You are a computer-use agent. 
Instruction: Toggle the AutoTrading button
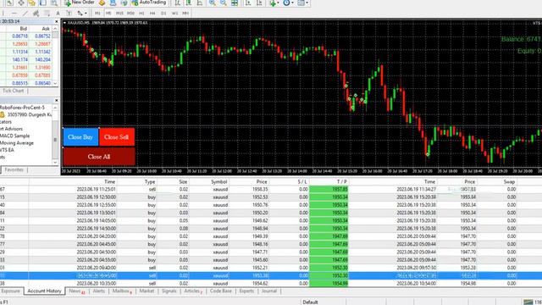click(x=149, y=3)
